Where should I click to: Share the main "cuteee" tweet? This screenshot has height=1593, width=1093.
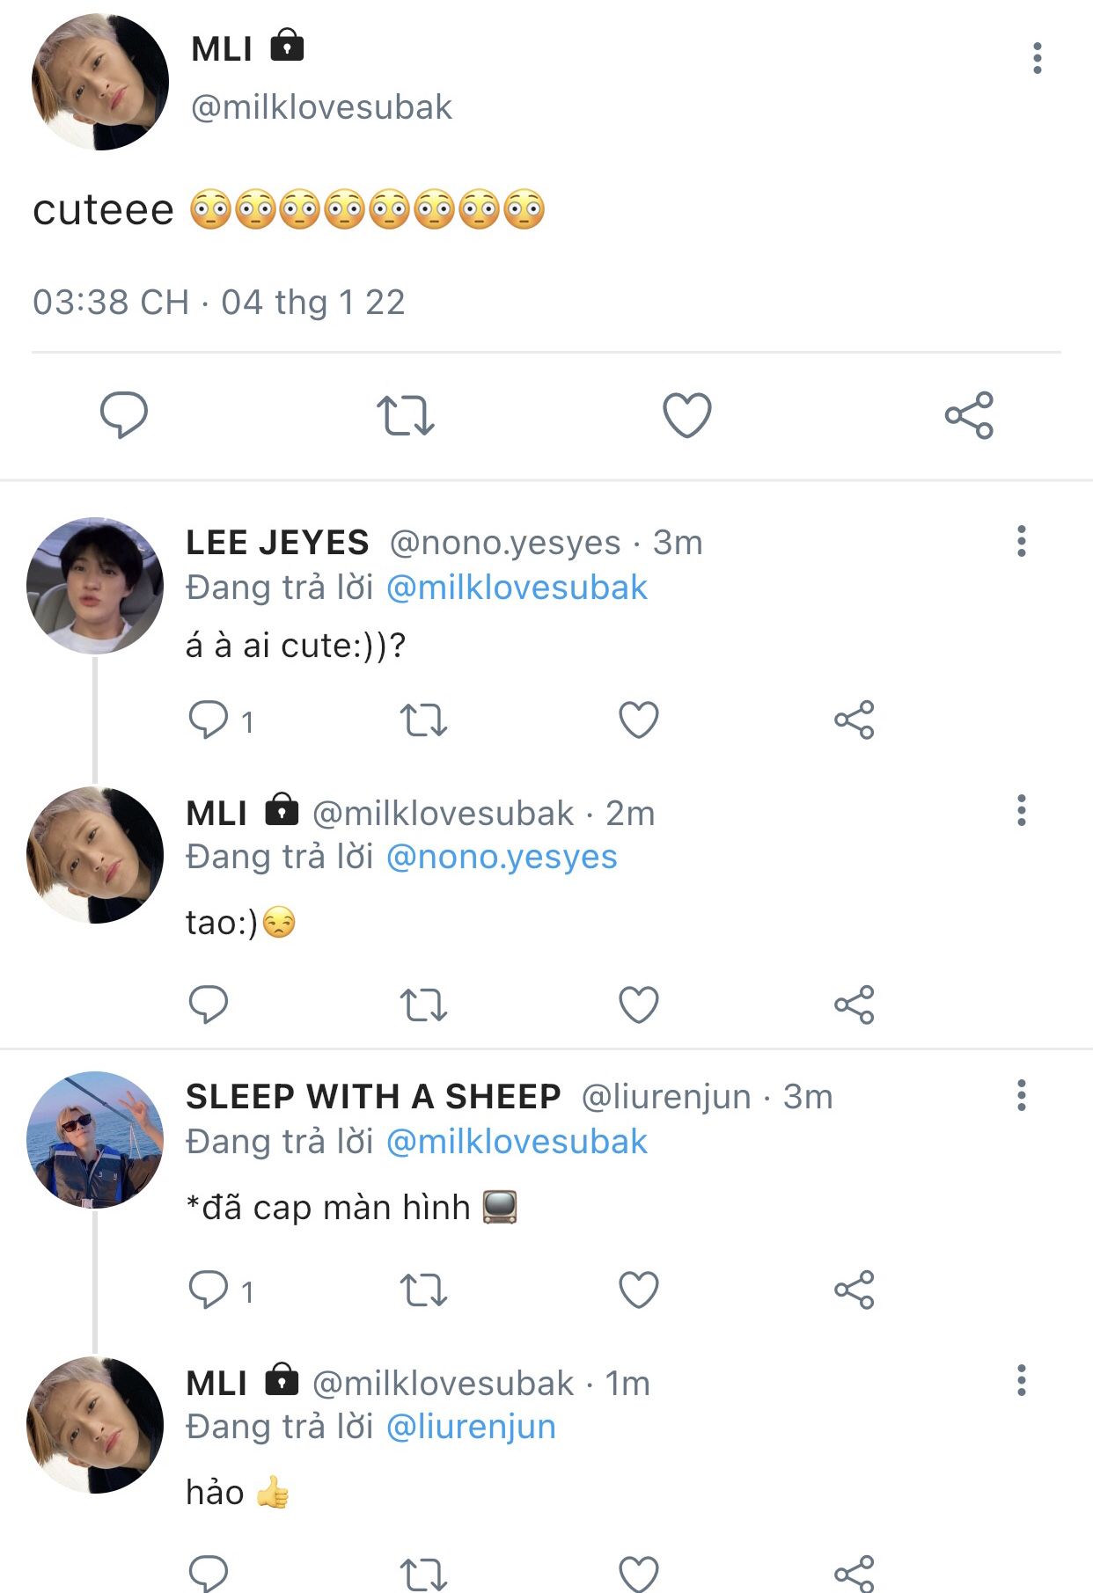(969, 415)
